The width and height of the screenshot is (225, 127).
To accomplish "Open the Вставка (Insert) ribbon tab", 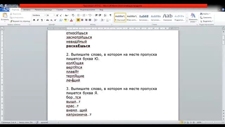I will (27, 10).
